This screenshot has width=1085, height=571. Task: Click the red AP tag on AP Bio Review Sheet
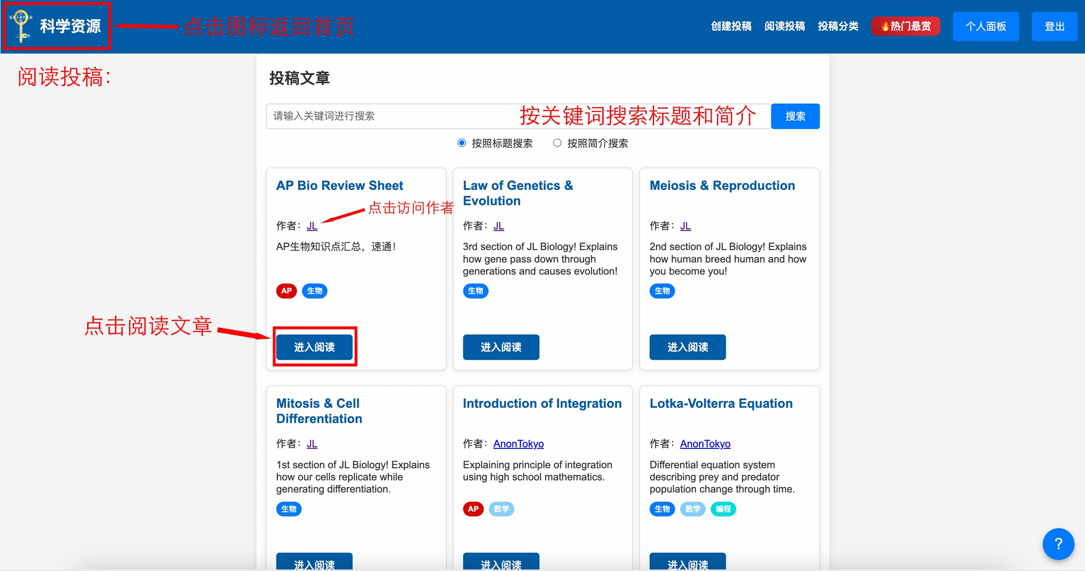286,291
